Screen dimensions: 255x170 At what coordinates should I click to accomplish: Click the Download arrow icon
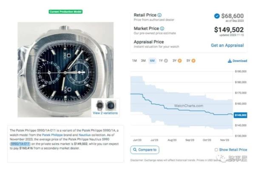(229, 61)
